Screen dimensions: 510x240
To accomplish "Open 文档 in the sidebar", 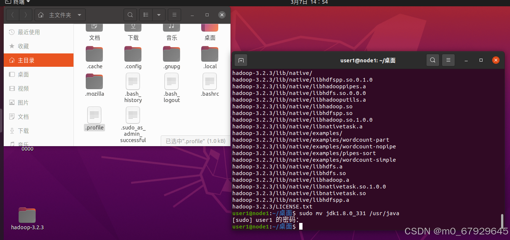I will point(39,117).
